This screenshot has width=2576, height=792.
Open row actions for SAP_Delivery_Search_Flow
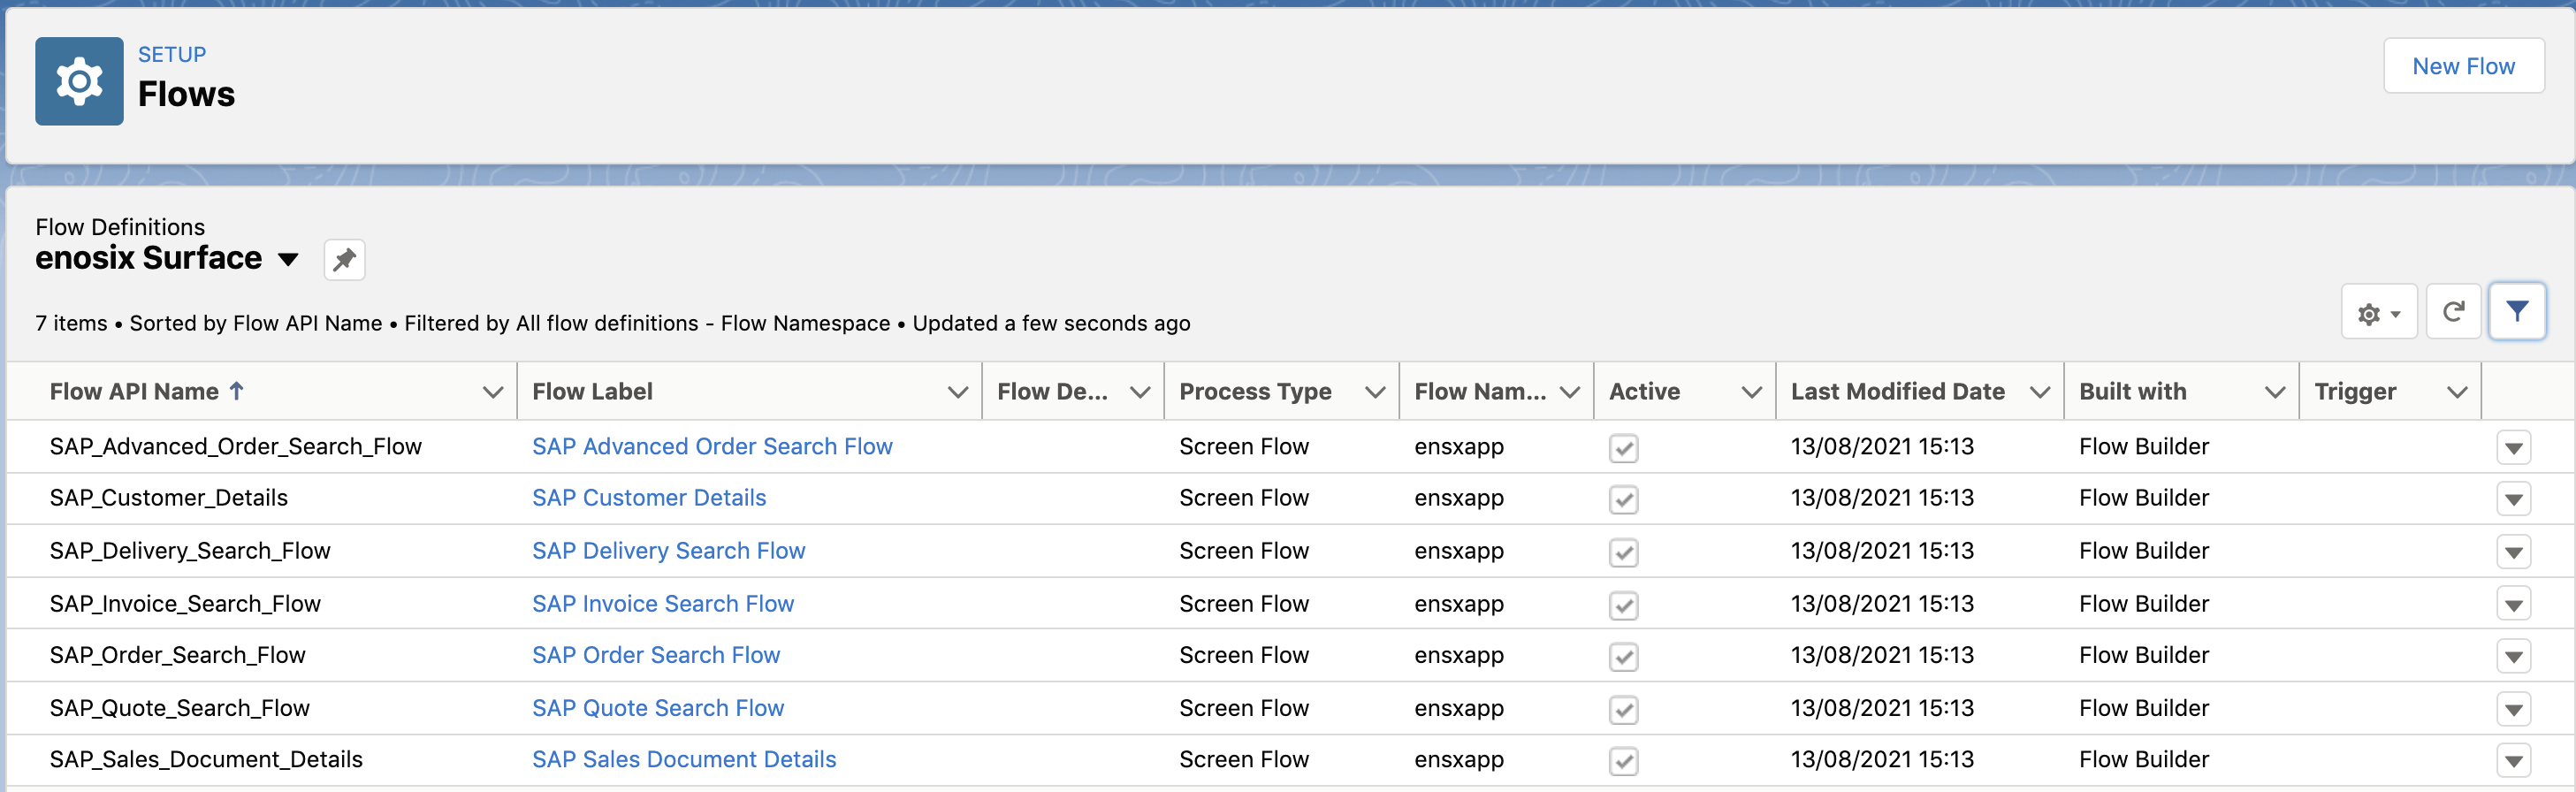point(2513,551)
